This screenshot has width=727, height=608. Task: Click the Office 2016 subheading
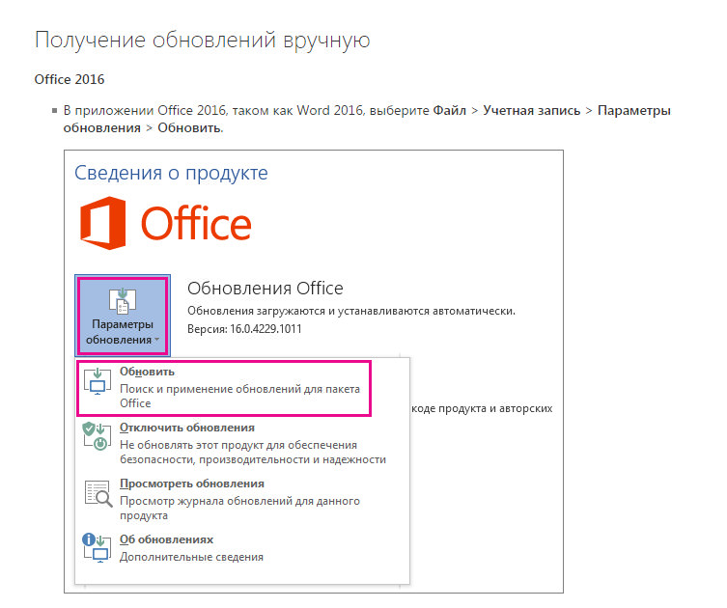click(x=70, y=79)
